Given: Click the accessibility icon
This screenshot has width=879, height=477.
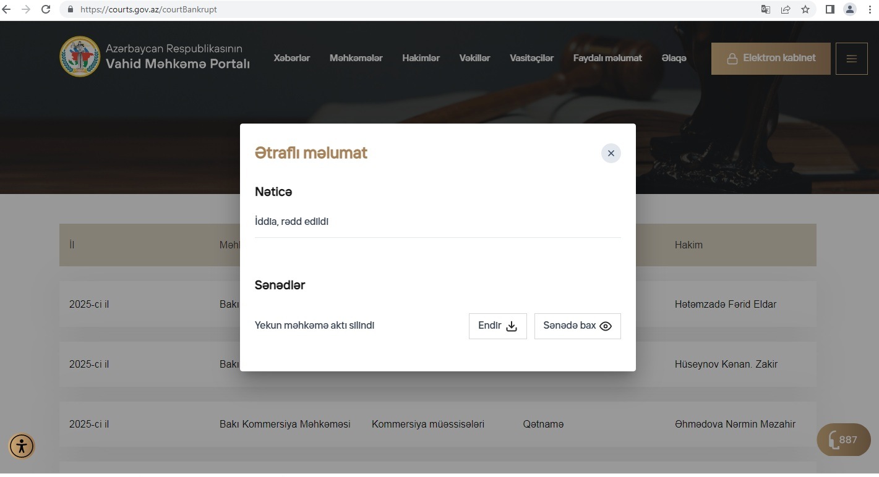Looking at the screenshot, I should [22, 445].
